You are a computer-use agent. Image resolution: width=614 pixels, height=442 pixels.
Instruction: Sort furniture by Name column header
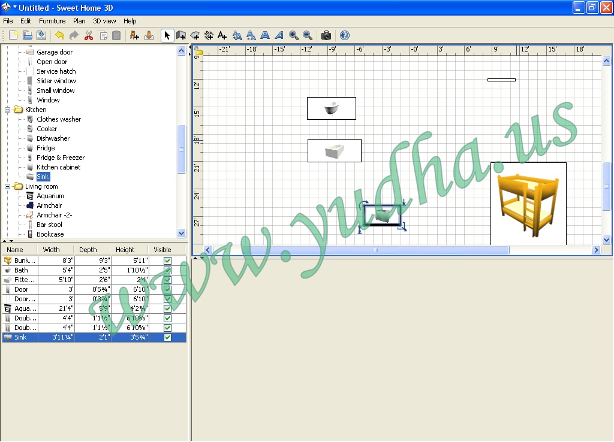click(20, 250)
